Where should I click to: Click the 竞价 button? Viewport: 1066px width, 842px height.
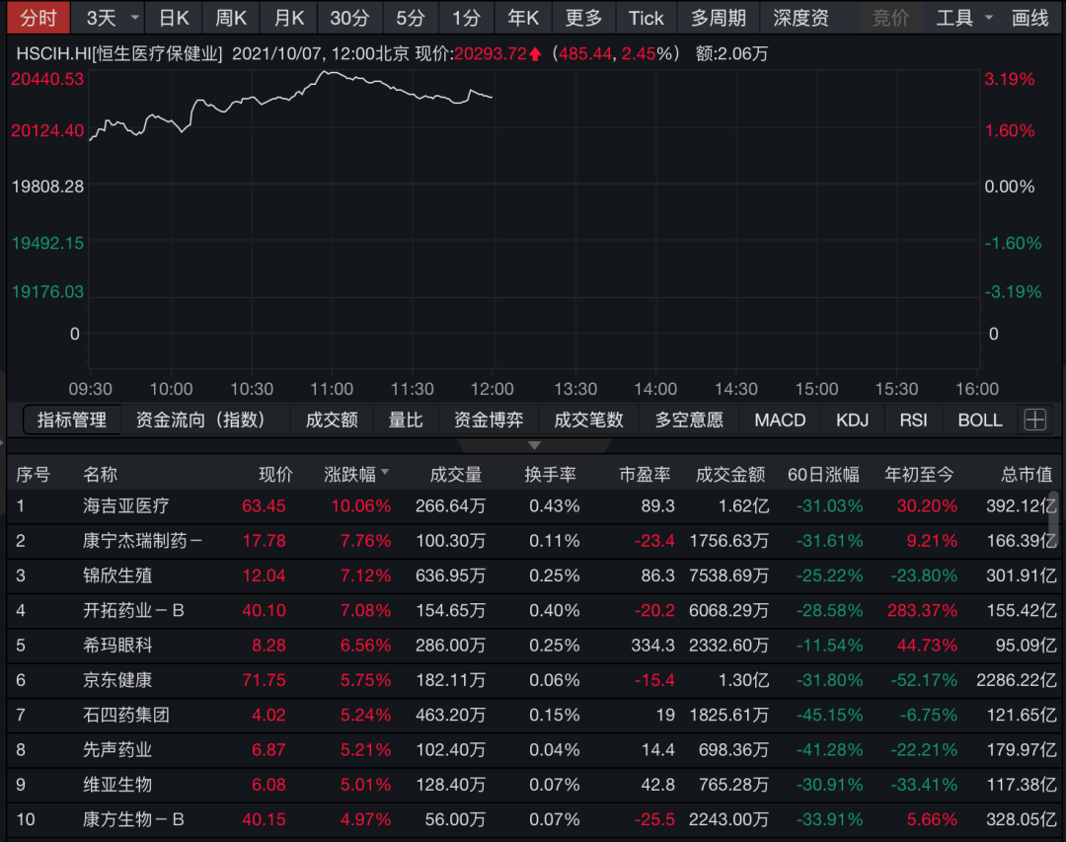890,18
